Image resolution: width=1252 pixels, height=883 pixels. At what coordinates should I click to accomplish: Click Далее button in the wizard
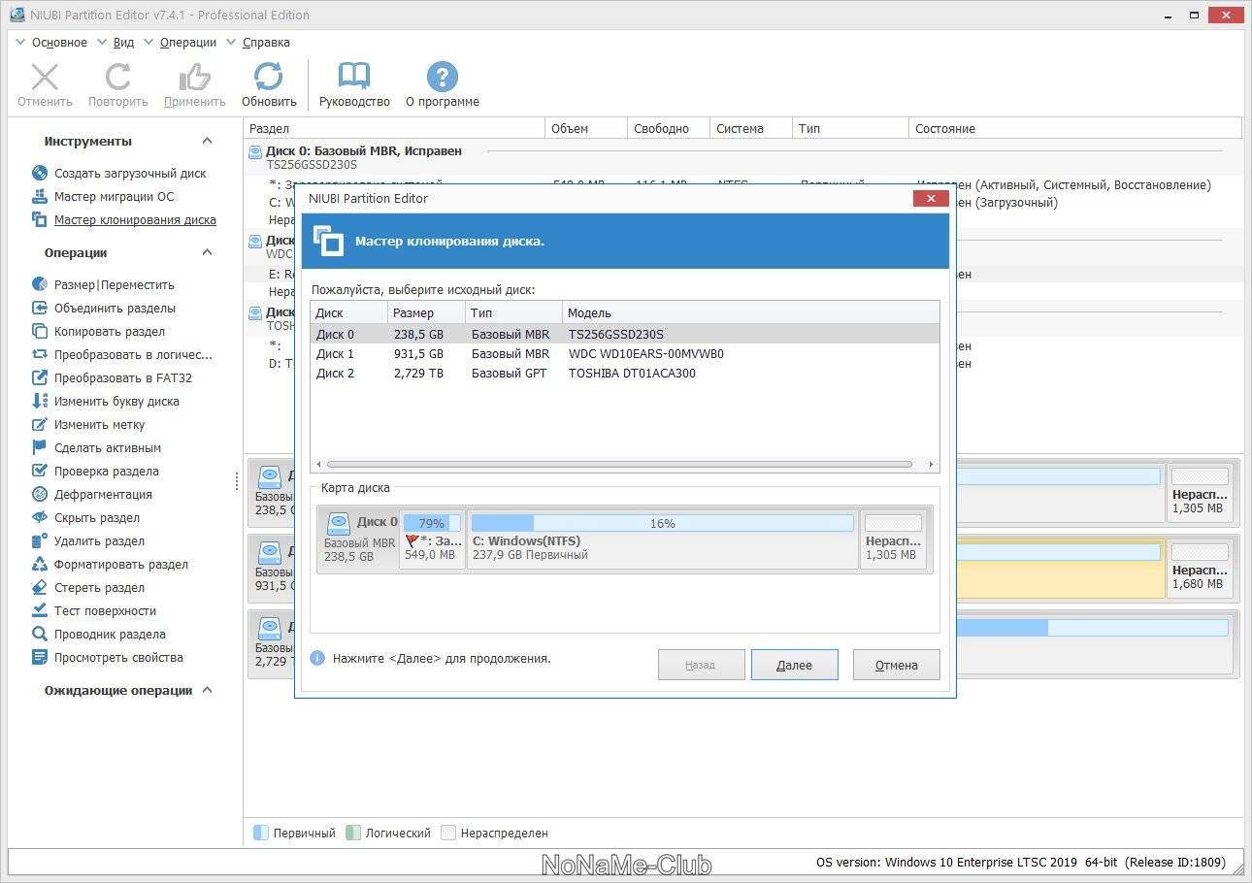point(794,665)
